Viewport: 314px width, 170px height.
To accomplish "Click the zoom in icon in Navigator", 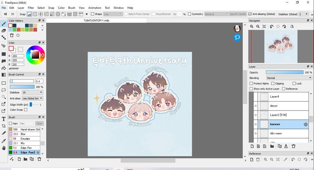I will coord(252,26).
